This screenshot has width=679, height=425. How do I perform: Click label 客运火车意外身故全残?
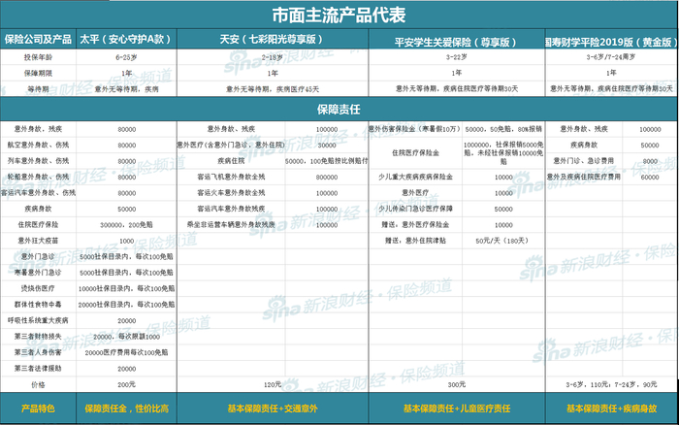pyautogui.click(x=231, y=193)
